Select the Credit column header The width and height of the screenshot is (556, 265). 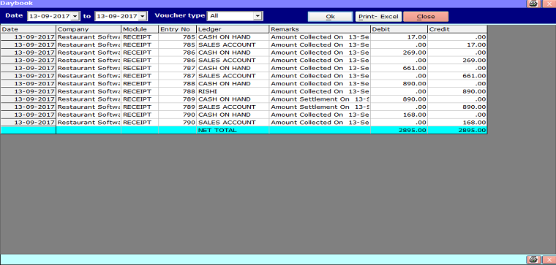457,29
